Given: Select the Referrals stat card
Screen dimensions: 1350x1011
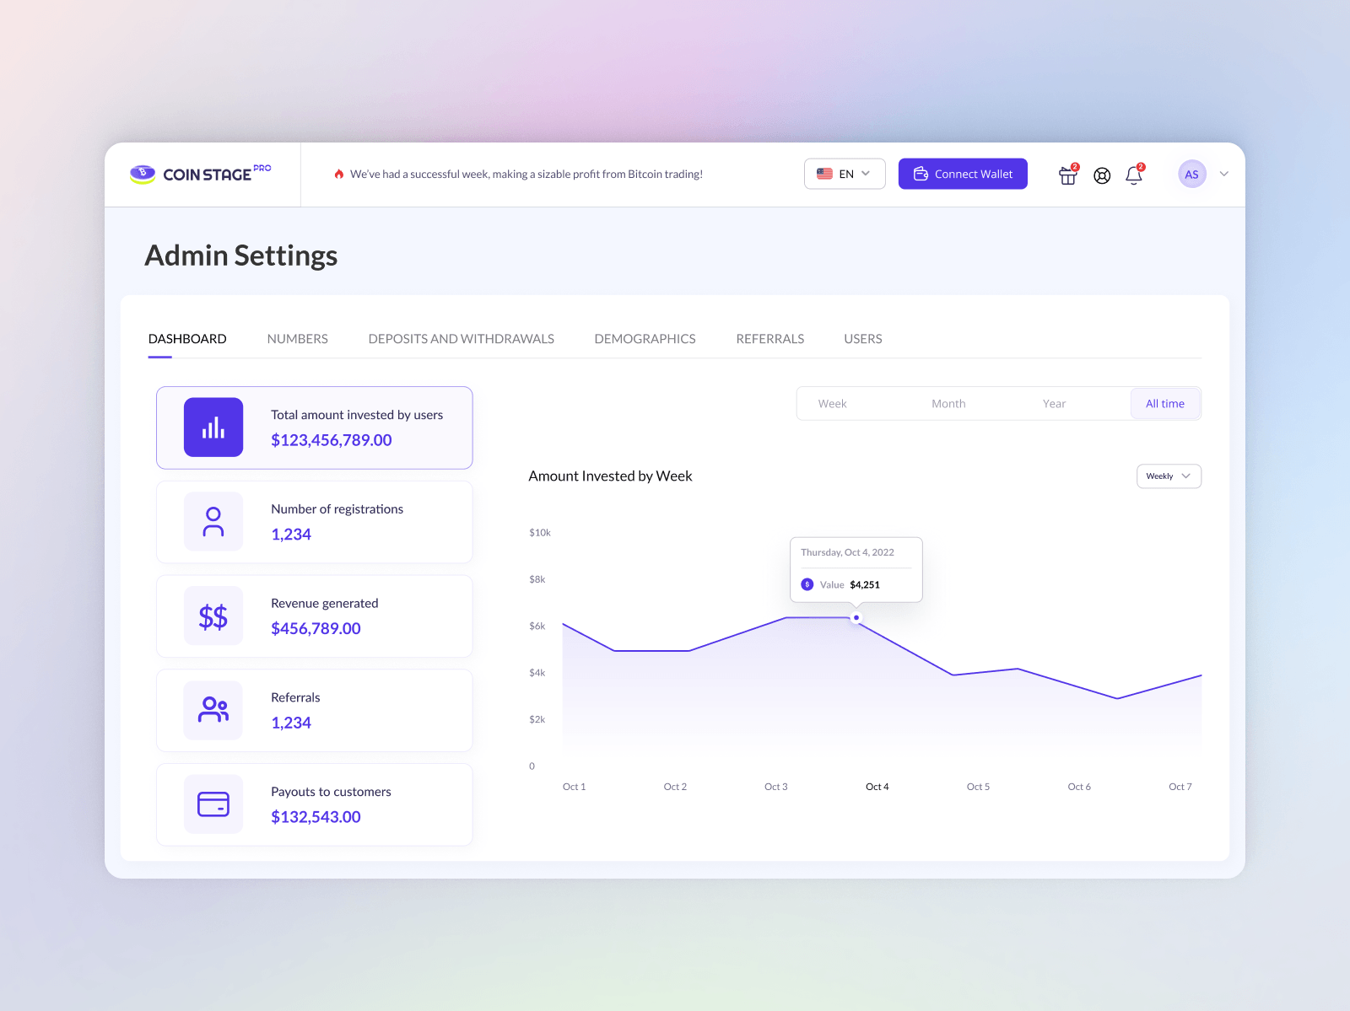Looking at the screenshot, I should [x=315, y=710].
